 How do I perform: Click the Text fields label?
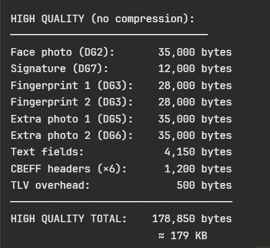point(47,152)
